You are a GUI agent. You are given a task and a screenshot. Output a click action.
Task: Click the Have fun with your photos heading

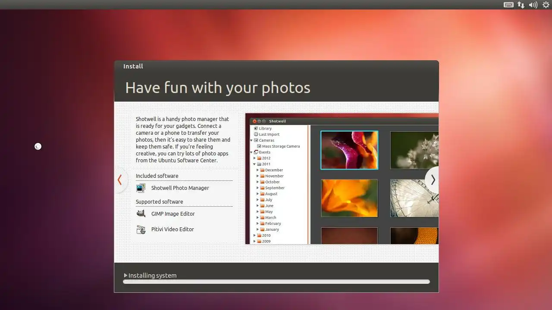tap(218, 88)
